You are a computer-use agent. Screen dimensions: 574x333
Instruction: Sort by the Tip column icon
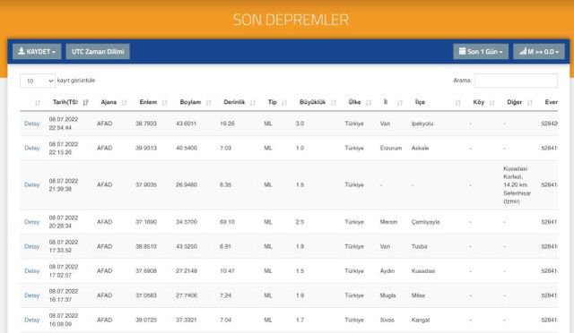284,103
